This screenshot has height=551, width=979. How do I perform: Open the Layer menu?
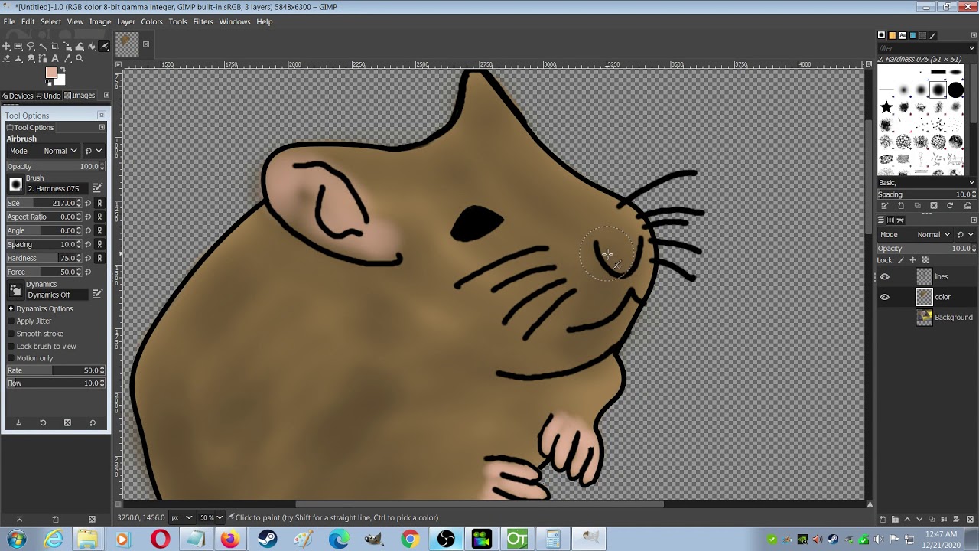126,21
